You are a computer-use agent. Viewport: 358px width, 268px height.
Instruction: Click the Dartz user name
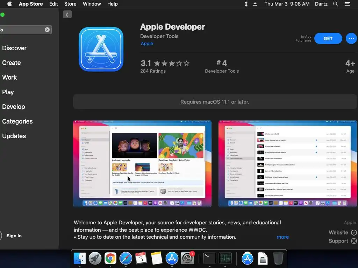click(321, 4)
